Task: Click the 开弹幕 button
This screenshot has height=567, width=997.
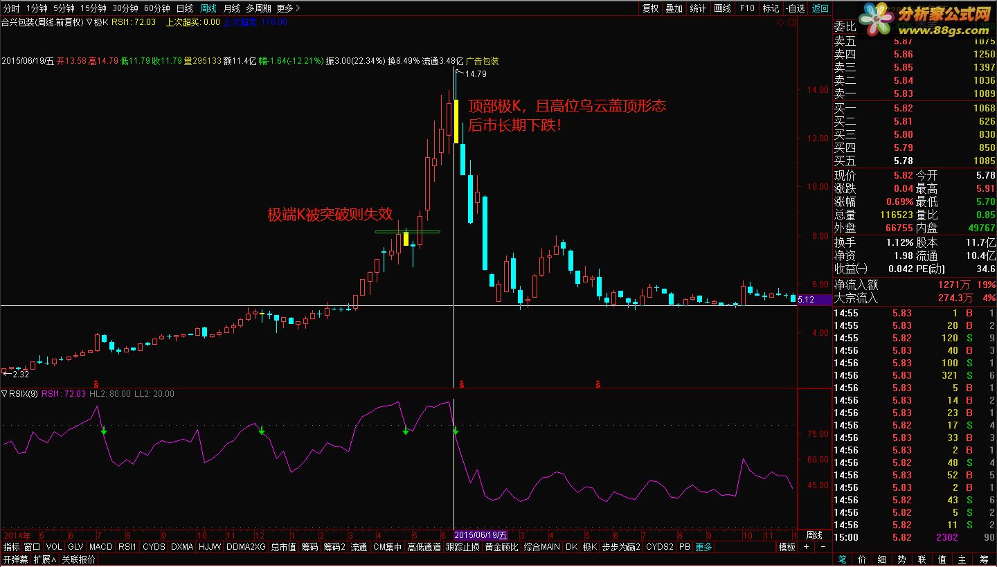Action: (x=16, y=559)
